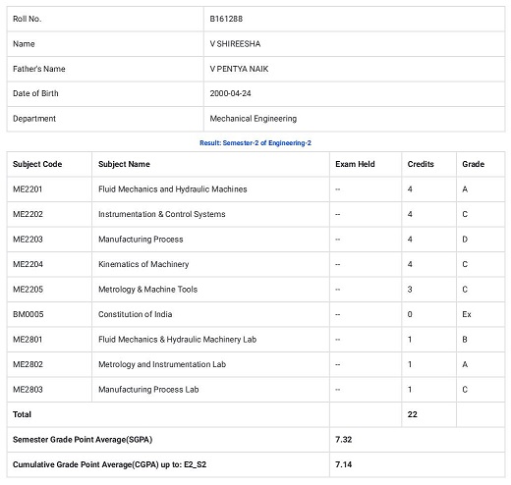
Task: Open the Result: Semester-2 of Engineering-2 link
Action: pyautogui.click(x=255, y=143)
